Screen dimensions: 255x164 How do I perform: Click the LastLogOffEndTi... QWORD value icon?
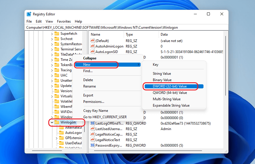[x=92, y=123]
